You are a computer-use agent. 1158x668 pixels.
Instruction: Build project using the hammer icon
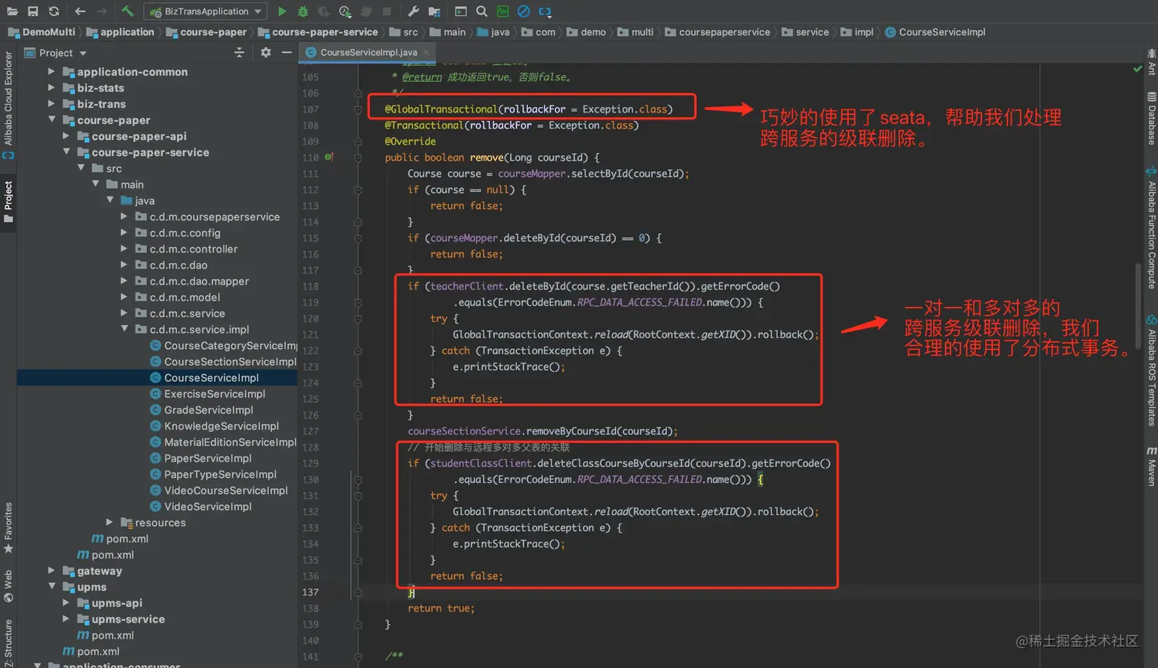pyautogui.click(x=128, y=11)
